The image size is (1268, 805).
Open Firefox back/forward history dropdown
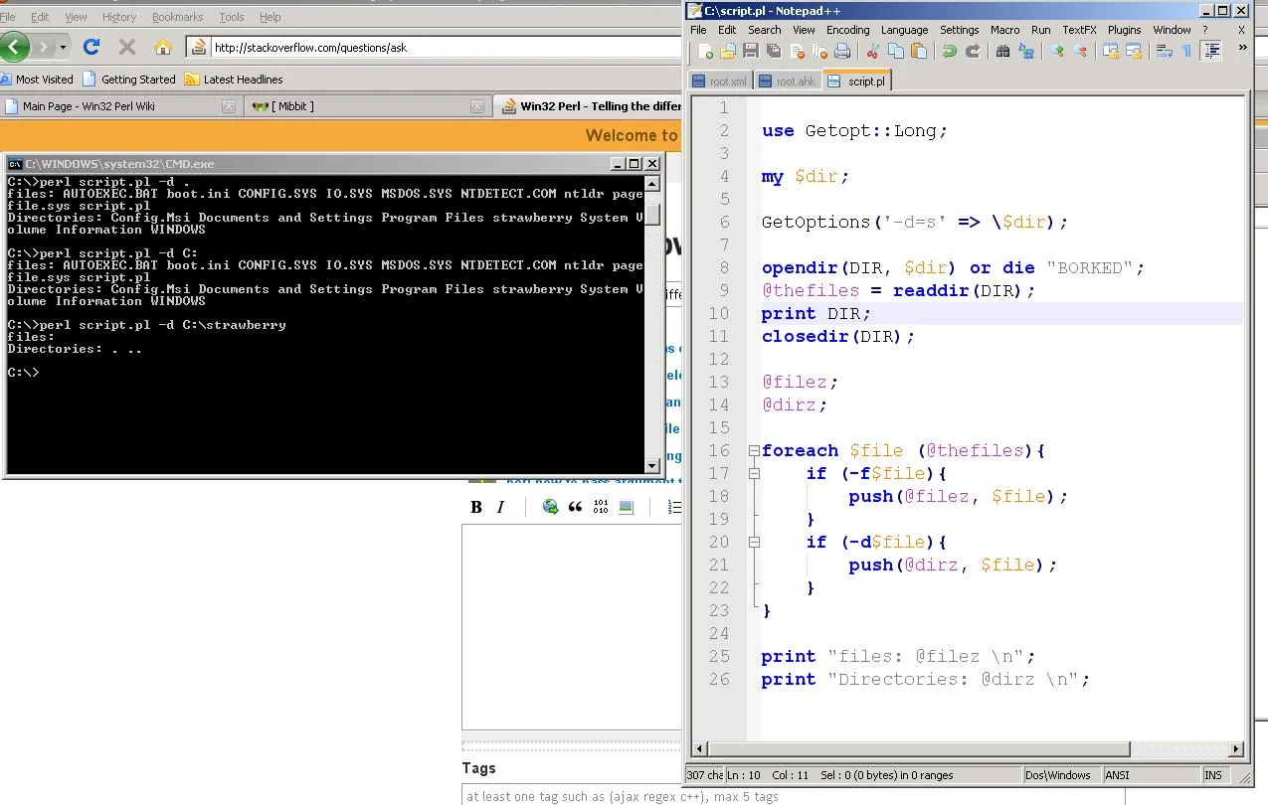(x=63, y=47)
